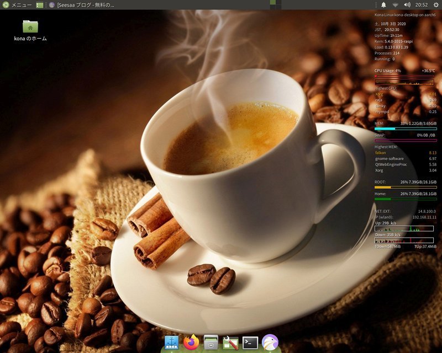Screen dimensions: 442x353
Task: Click the Kona logo at the panel's far left
Action: pos(6,5)
